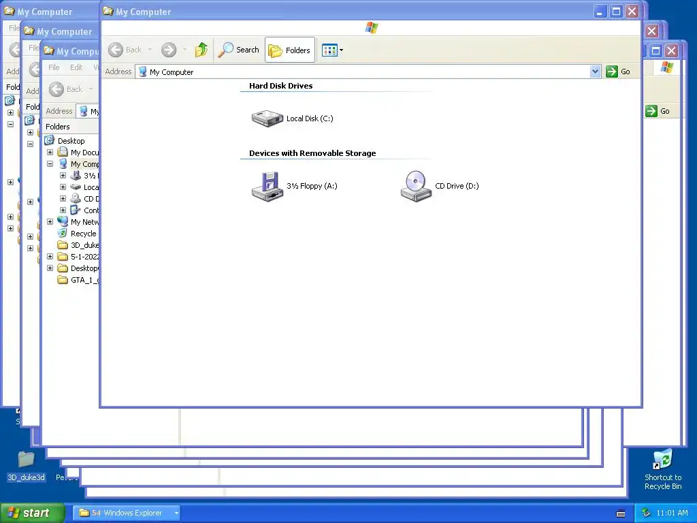Expand the address bar dropdown
Image resolution: width=697 pixels, height=523 pixels.
(595, 72)
